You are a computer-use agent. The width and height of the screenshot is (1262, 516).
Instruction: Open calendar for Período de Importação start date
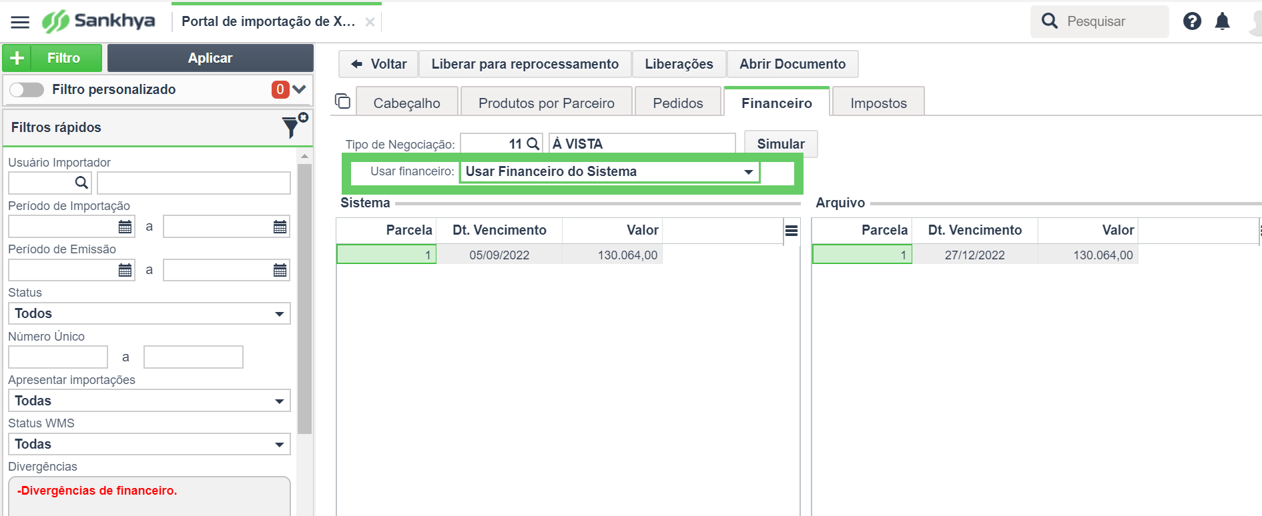125,227
